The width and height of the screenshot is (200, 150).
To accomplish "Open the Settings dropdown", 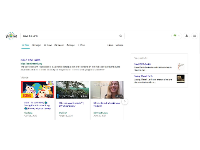I will point(120,45).
